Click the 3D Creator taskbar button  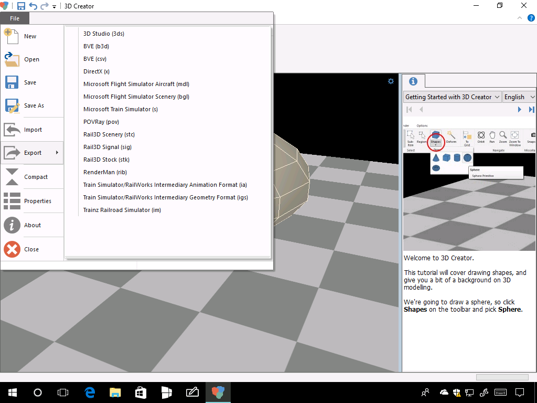point(218,393)
